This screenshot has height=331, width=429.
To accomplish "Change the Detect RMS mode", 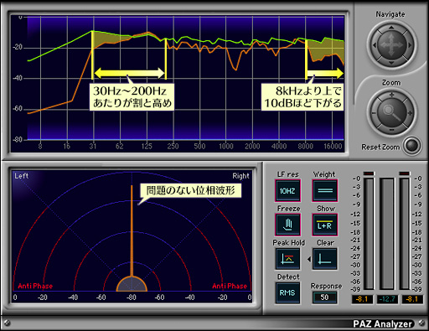I will pyautogui.click(x=287, y=293).
